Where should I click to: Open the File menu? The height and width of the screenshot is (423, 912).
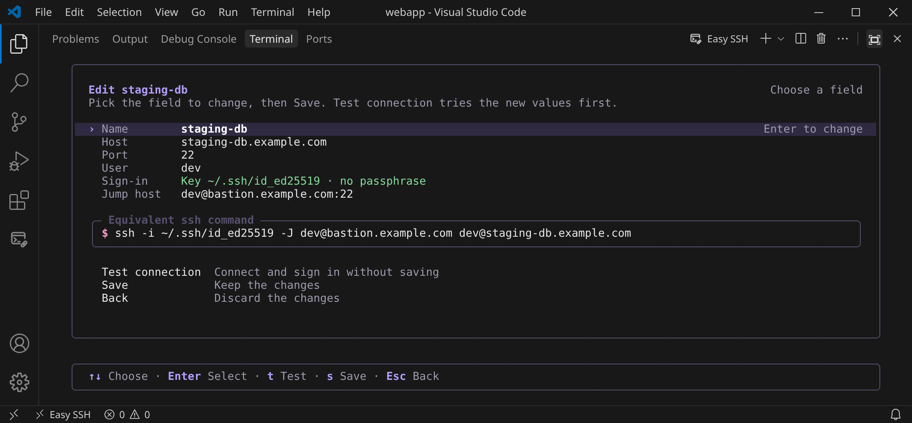pyautogui.click(x=43, y=12)
